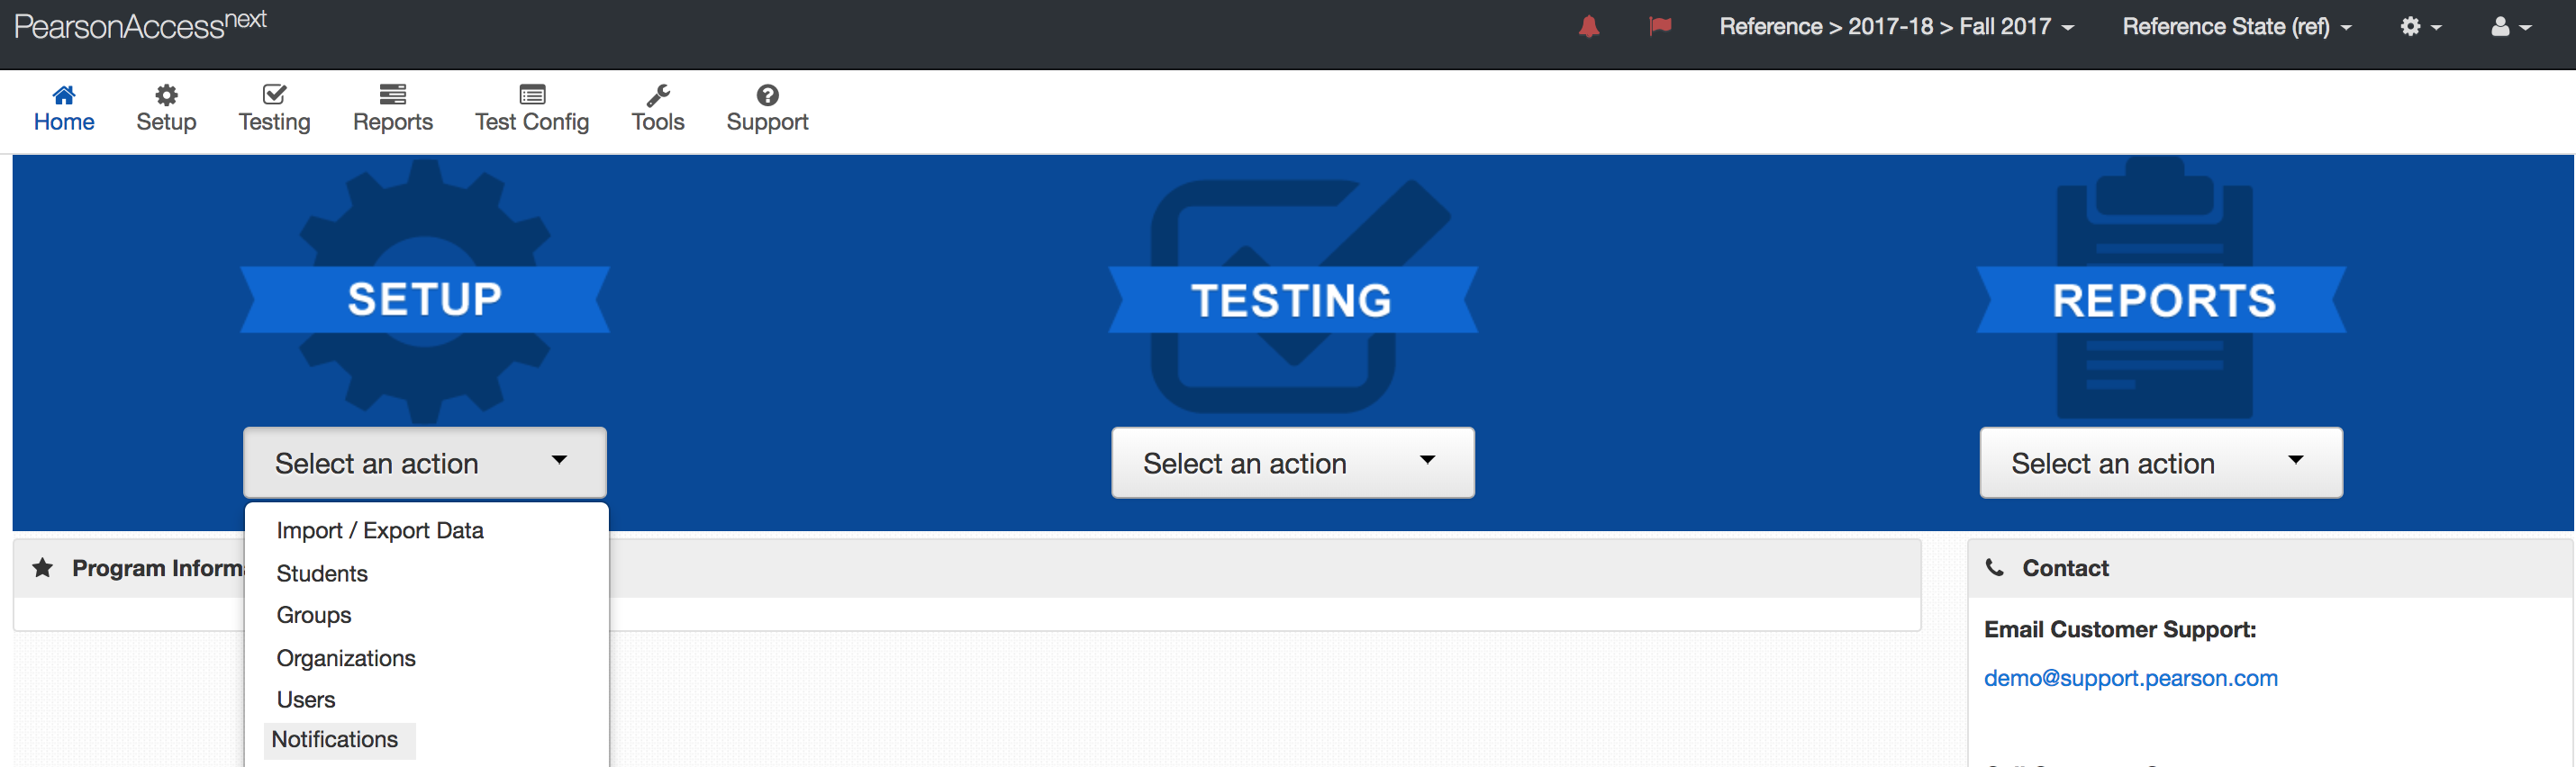The image size is (2576, 767).
Task: Open the Testing checkmark nav item
Action: [x=274, y=108]
